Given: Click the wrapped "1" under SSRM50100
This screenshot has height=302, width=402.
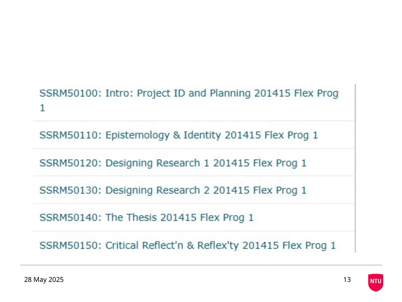Looking at the screenshot, I should (x=42, y=108).
